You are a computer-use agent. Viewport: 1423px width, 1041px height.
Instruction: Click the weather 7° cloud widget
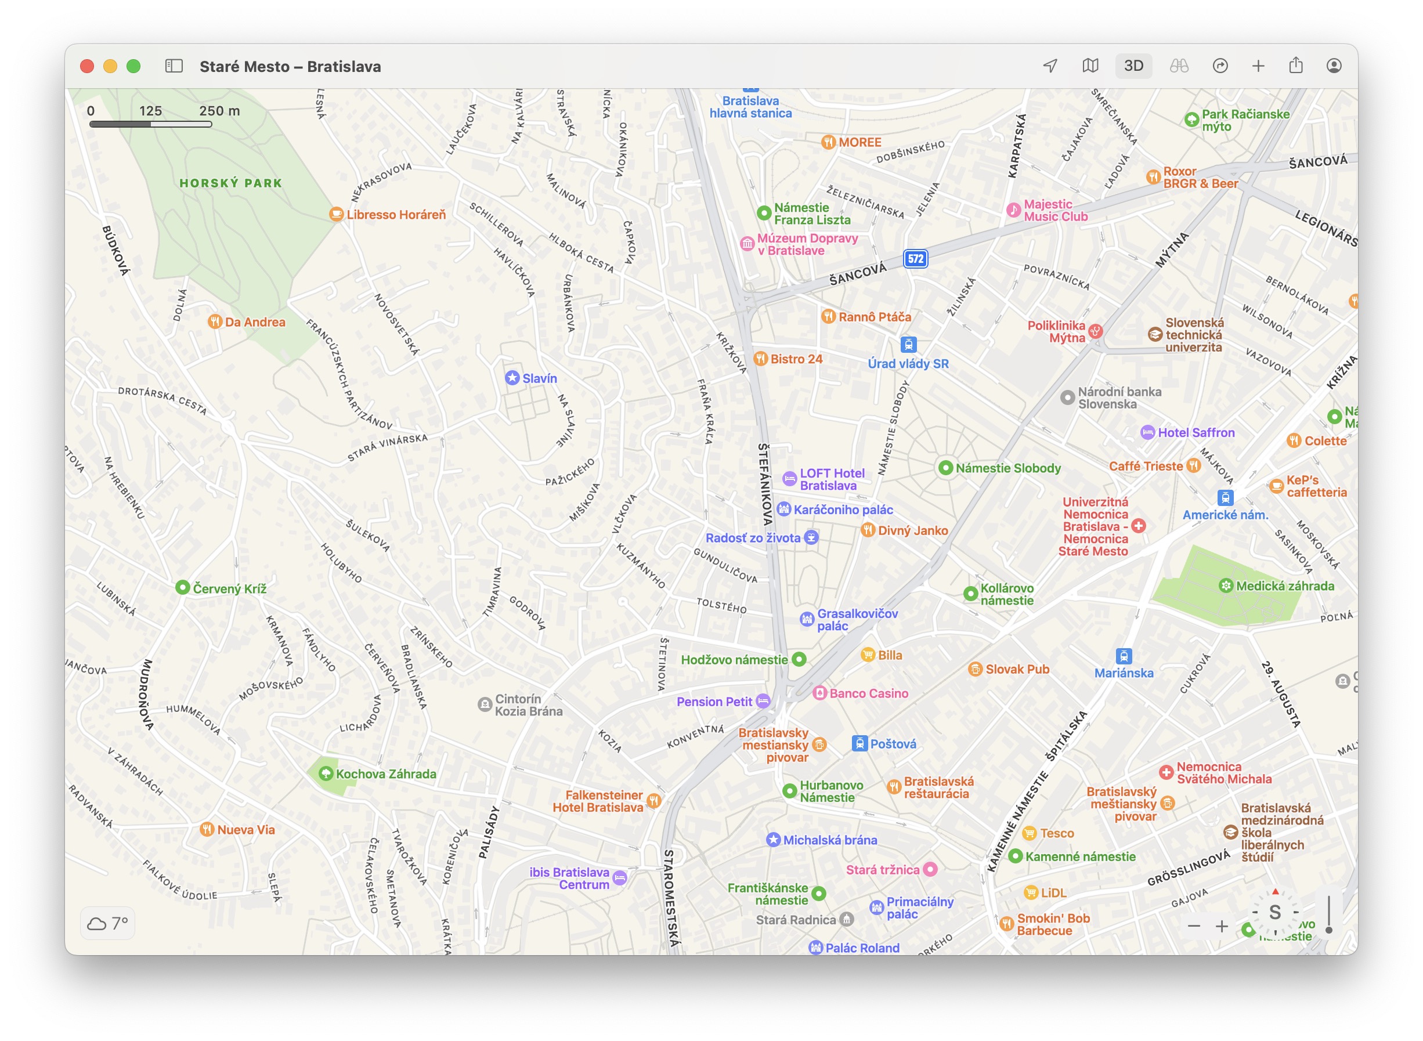(108, 923)
